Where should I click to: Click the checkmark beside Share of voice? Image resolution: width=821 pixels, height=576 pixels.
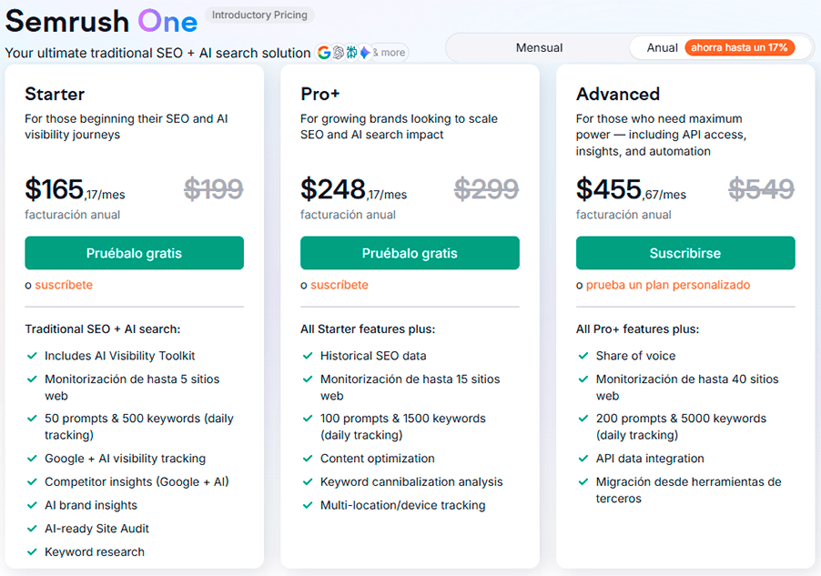click(583, 355)
